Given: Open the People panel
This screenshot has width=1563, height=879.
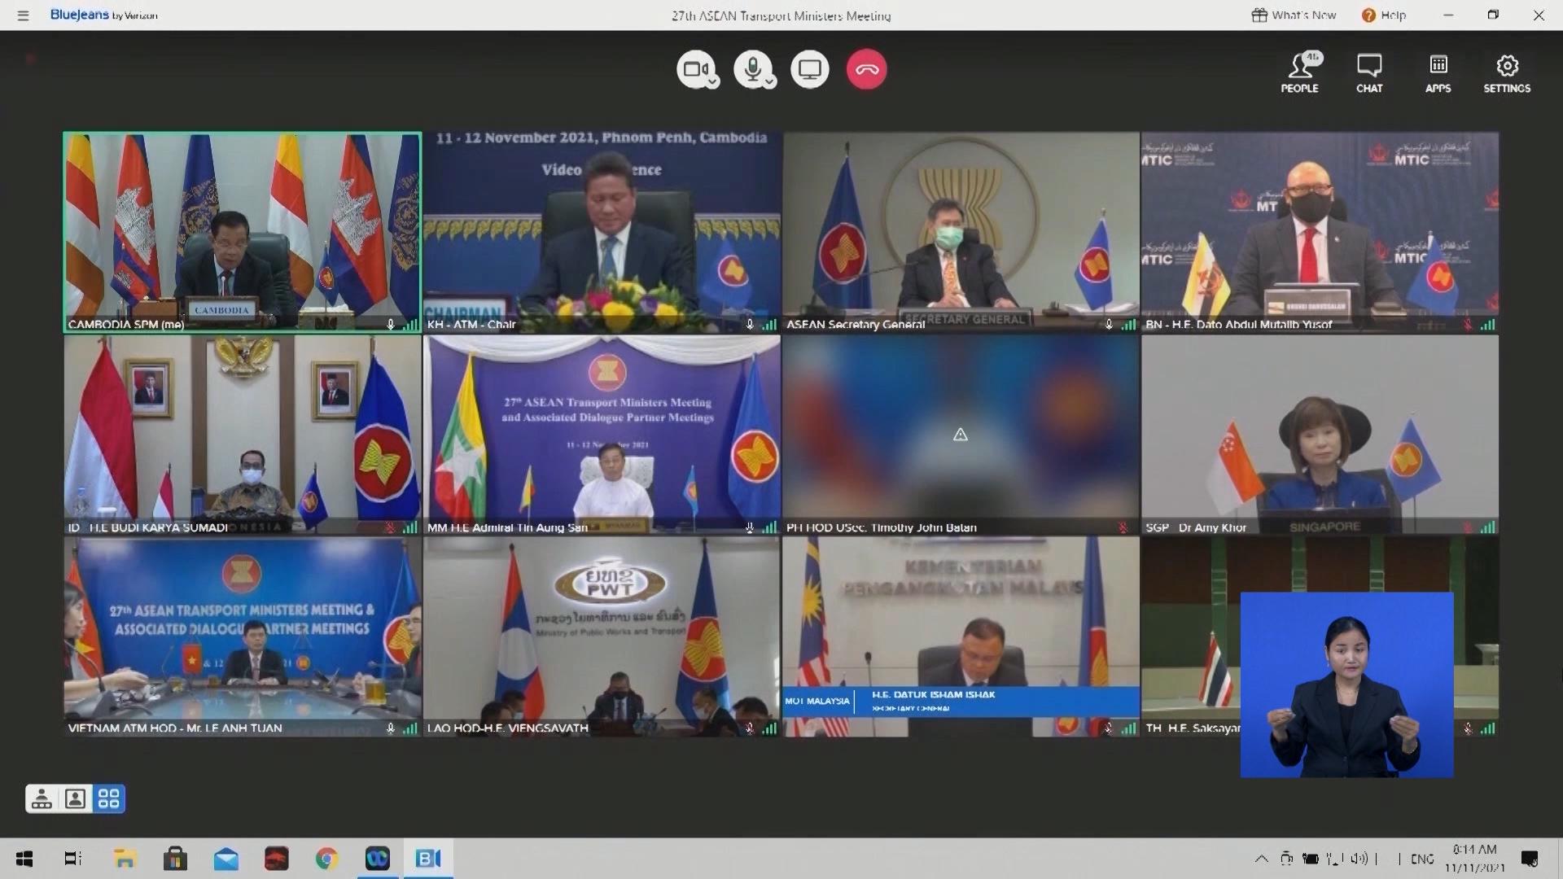Looking at the screenshot, I should 1299,72.
